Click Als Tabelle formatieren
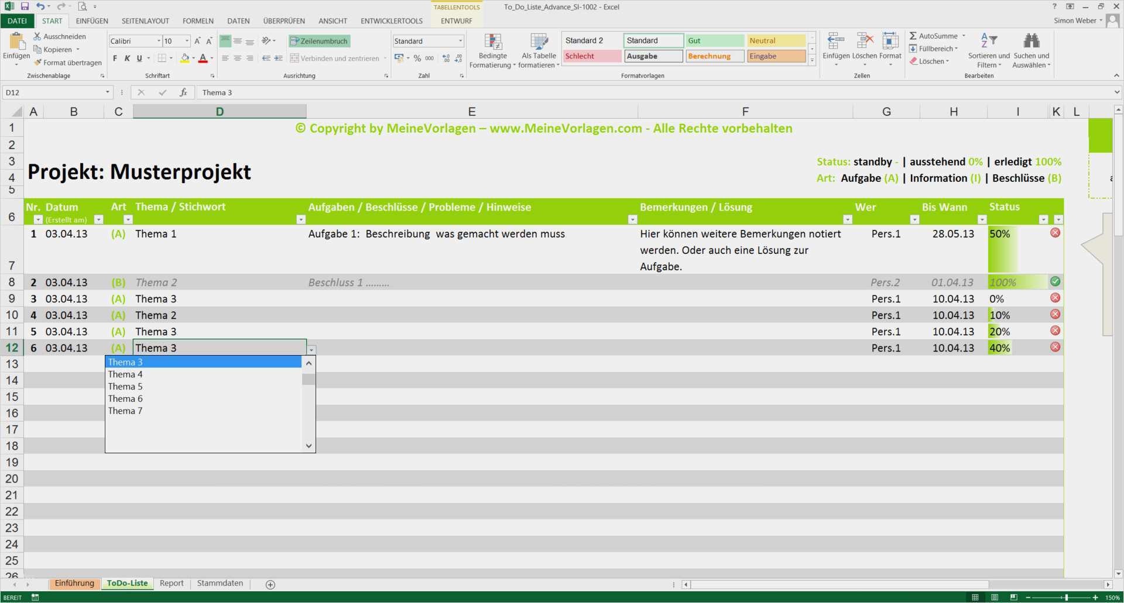 pyautogui.click(x=538, y=51)
